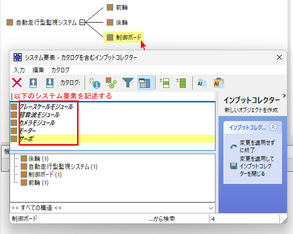This screenshot has width=293, height=234.
Task: Open the 入力 menu
Action: pyautogui.click(x=19, y=70)
